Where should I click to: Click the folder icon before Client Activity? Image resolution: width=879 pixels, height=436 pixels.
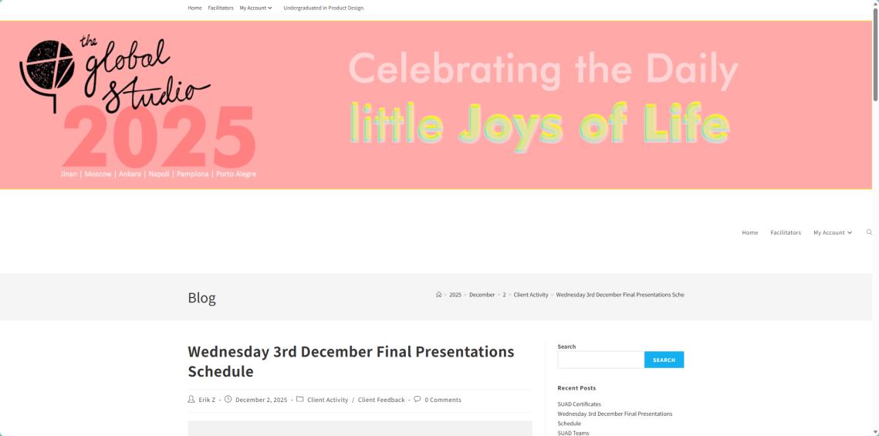[x=299, y=400]
